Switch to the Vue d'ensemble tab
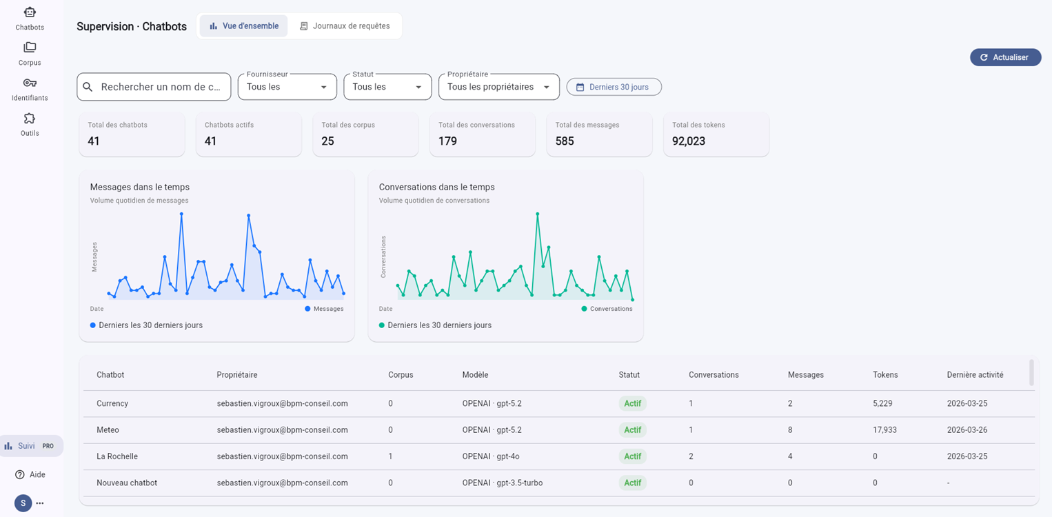1052x517 pixels. tap(244, 26)
